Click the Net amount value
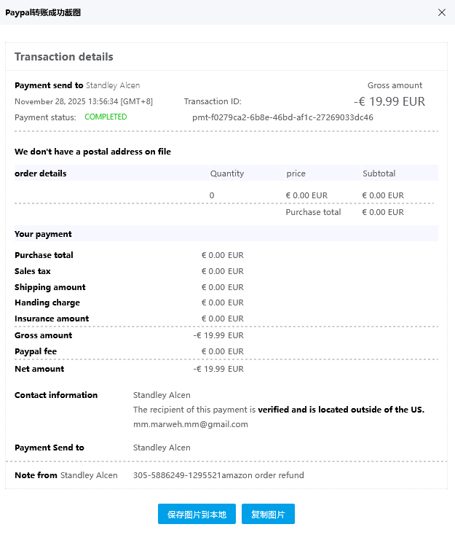The width and height of the screenshot is (455, 535). point(218,369)
